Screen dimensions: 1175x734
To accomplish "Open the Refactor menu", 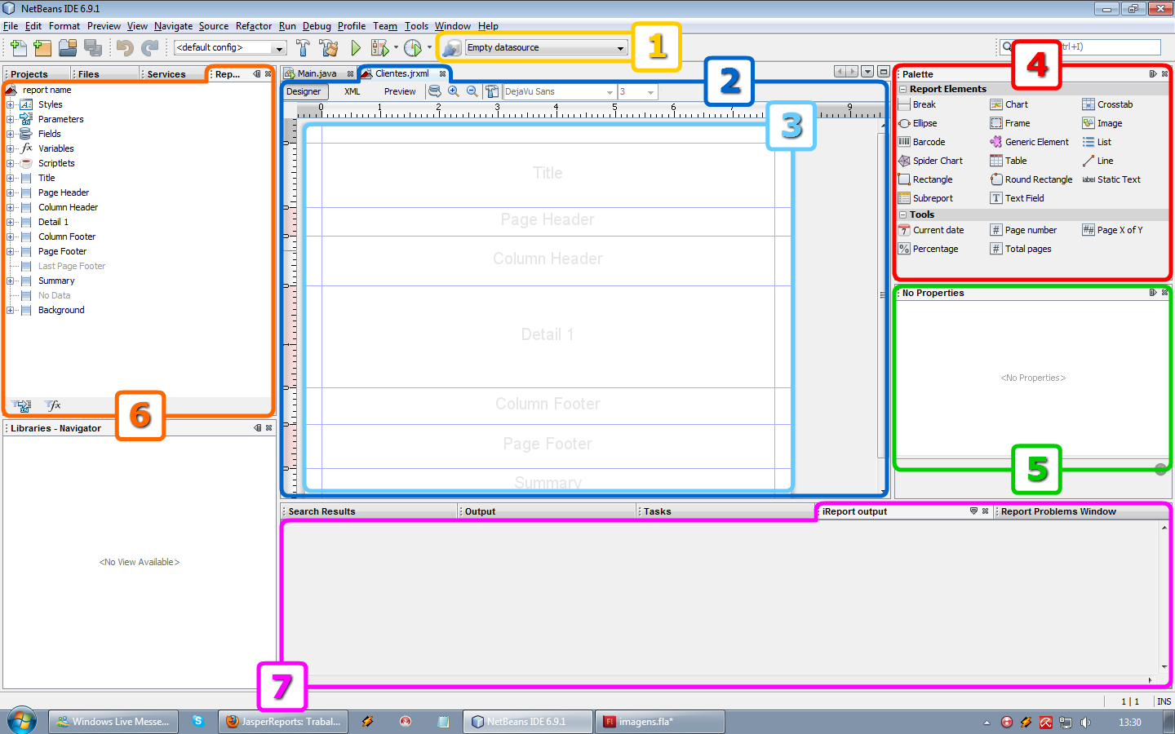I will (253, 26).
